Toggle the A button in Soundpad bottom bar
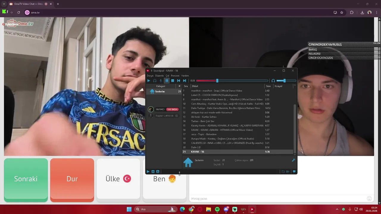Screen dimensions: 381x214 pos(158,171)
